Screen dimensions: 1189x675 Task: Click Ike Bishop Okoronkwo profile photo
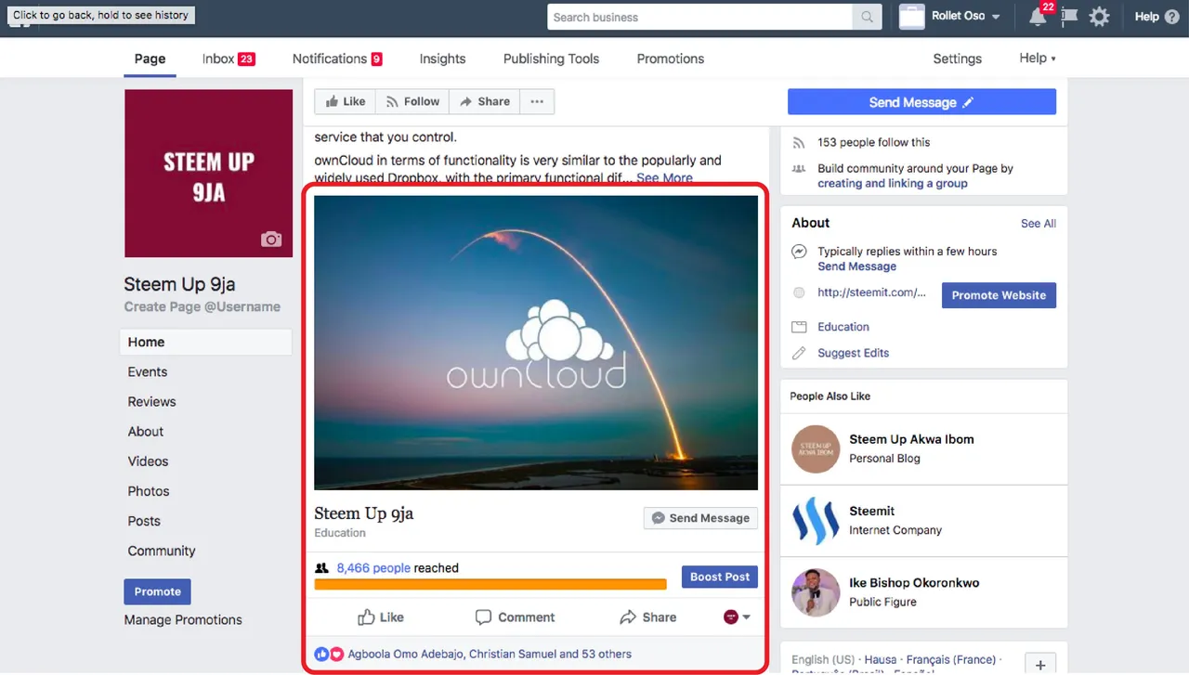tap(815, 592)
